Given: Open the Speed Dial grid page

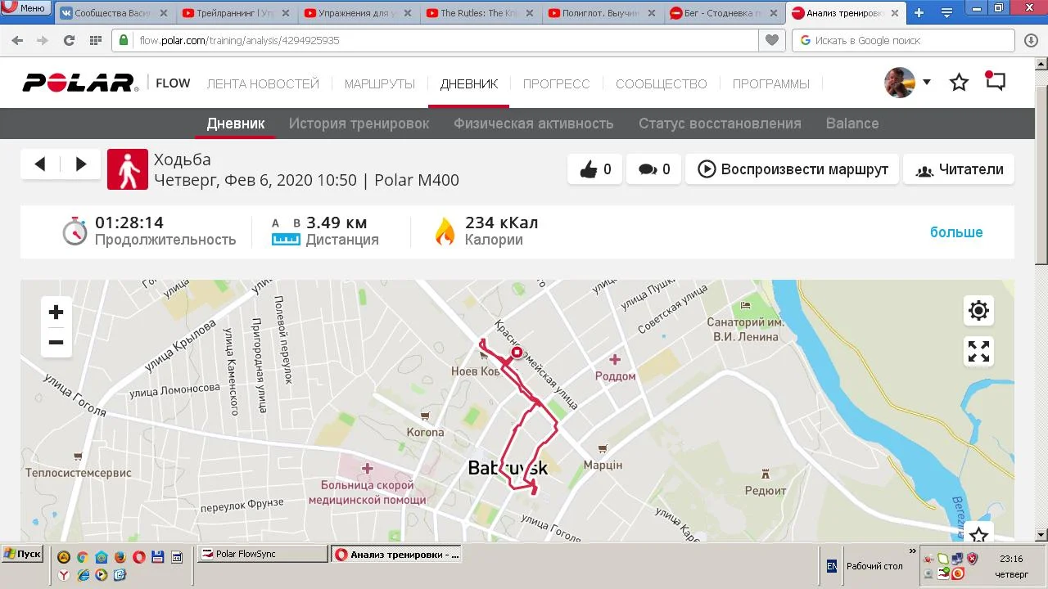Looking at the screenshot, I should click(96, 40).
